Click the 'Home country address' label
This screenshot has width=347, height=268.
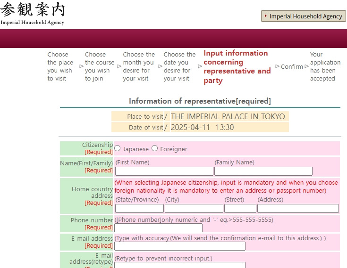[x=92, y=192]
